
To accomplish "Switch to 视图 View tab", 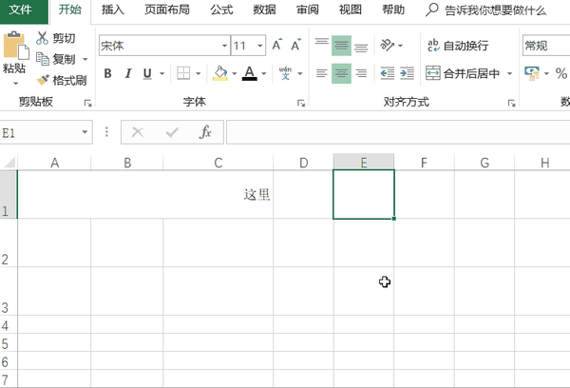I will (351, 10).
